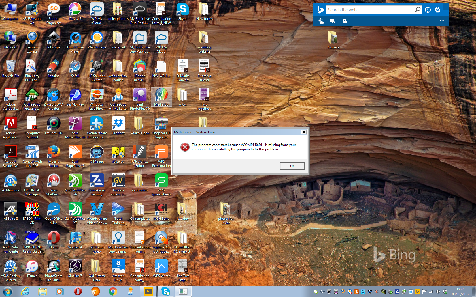
Task: Open the news icon on the Bing bar
Action: (332, 21)
